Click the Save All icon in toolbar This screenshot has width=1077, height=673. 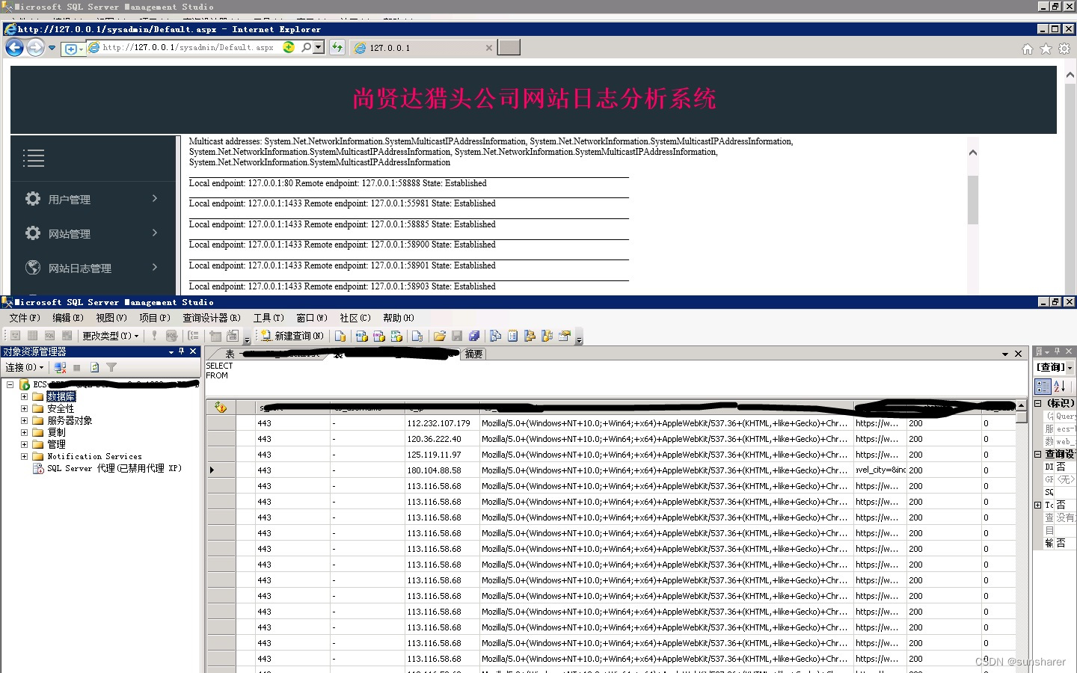coord(474,336)
